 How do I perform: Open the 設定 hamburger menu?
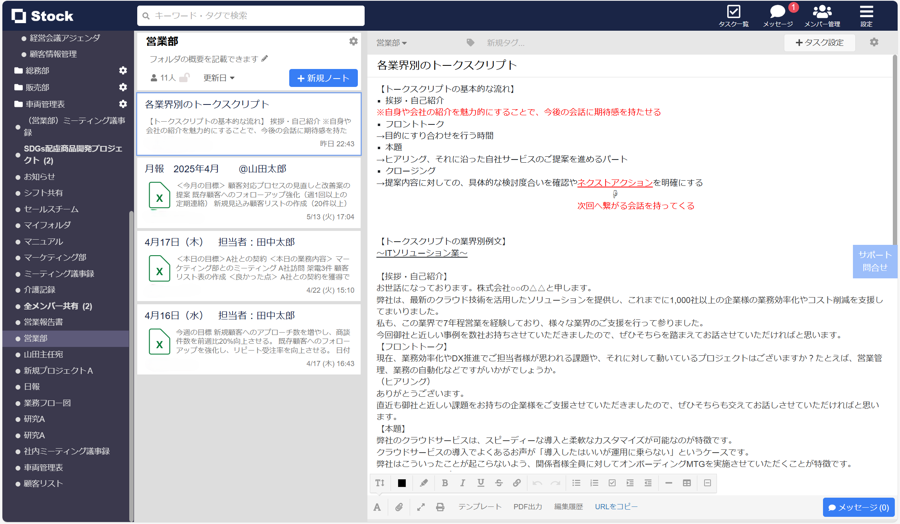(x=866, y=16)
